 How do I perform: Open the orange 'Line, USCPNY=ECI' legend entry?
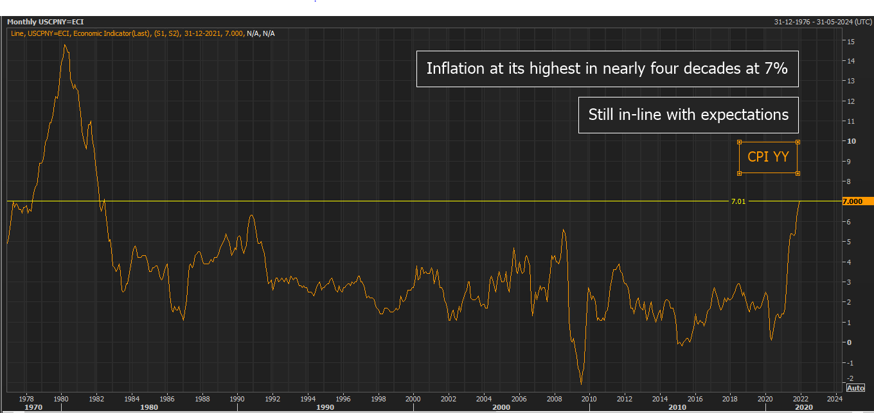coord(125,33)
